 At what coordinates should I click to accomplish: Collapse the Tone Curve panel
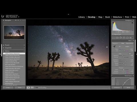coord(133,76)
